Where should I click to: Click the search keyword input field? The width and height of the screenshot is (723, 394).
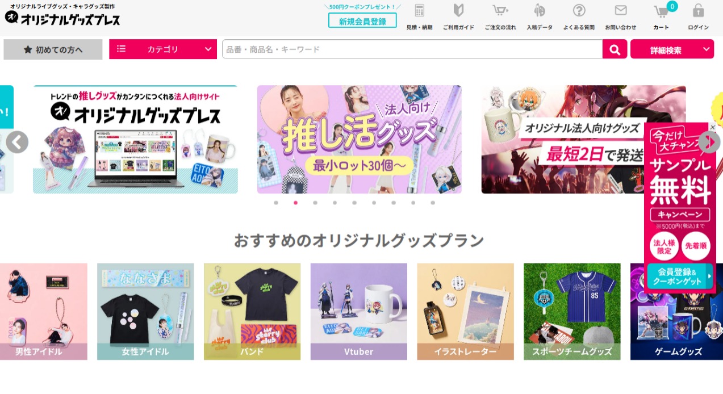[x=412, y=49]
